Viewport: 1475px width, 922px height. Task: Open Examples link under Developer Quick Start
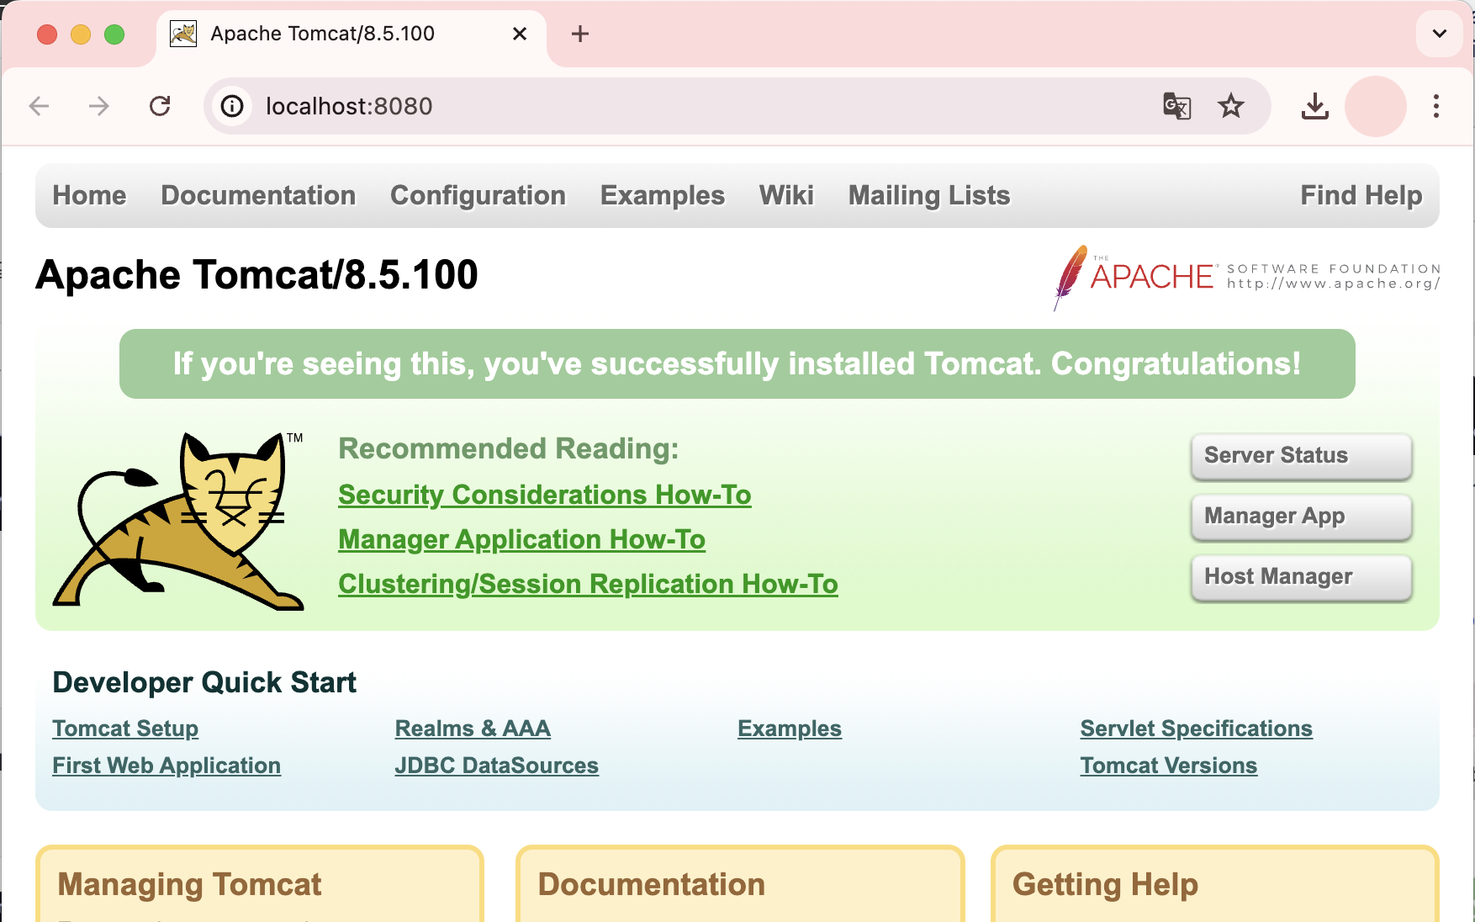(x=790, y=729)
